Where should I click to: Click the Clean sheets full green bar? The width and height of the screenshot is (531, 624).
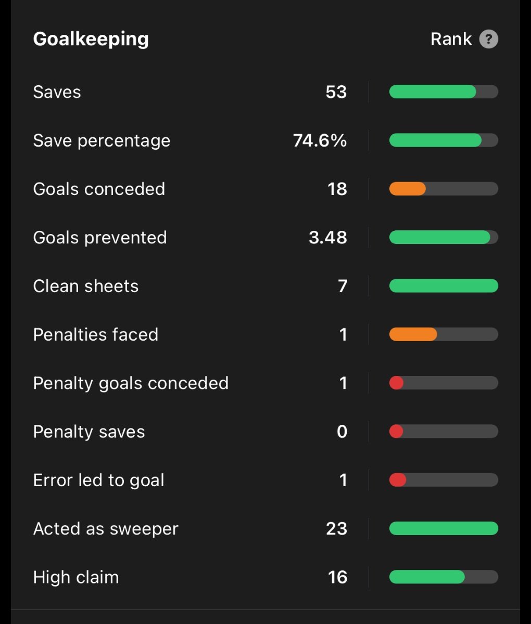pos(444,286)
